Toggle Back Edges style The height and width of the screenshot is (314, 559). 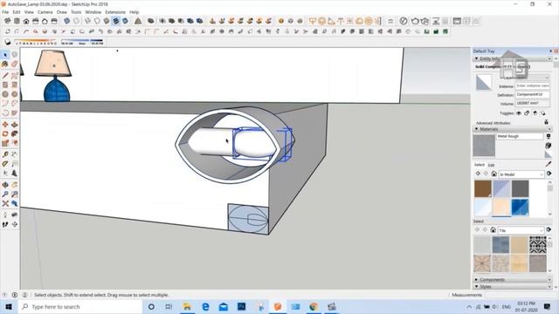click(76, 21)
